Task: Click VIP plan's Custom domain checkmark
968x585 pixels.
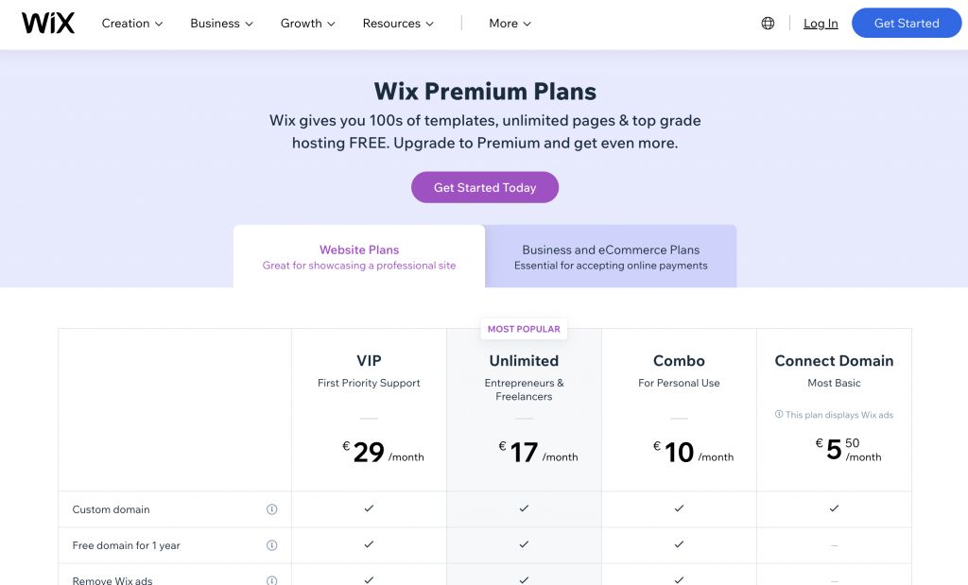Action: click(369, 508)
